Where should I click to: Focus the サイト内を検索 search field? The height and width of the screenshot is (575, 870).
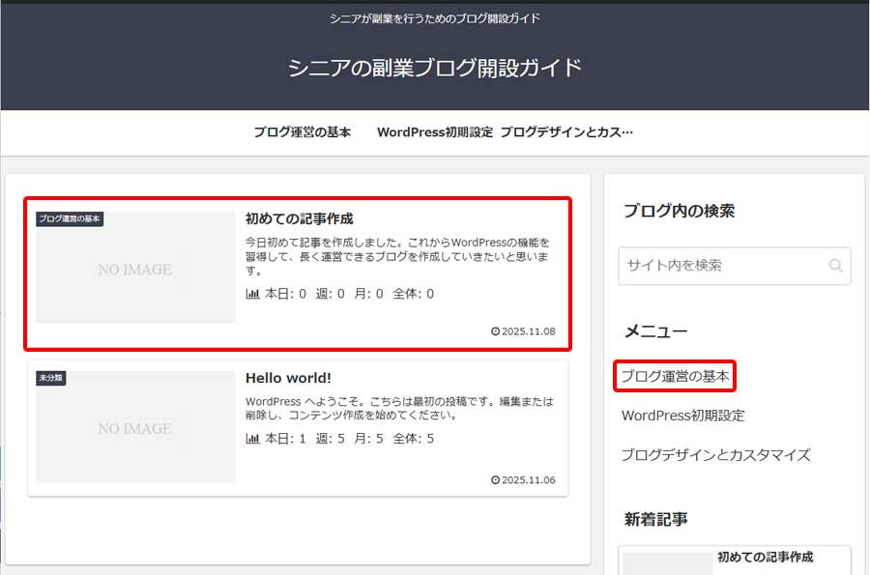(720, 266)
